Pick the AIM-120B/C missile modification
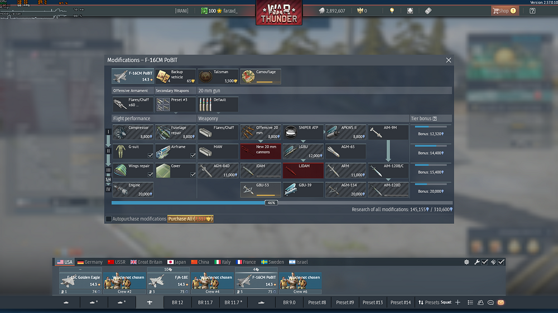The height and width of the screenshot is (313, 558). click(388, 170)
